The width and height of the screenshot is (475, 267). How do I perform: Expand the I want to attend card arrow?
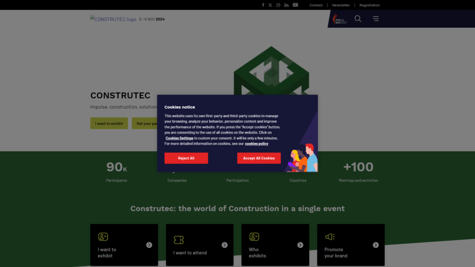click(x=225, y=245)
